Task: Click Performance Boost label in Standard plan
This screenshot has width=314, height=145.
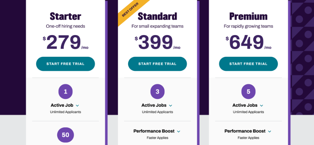Action: pyautogui.click(x=154, y=131)
